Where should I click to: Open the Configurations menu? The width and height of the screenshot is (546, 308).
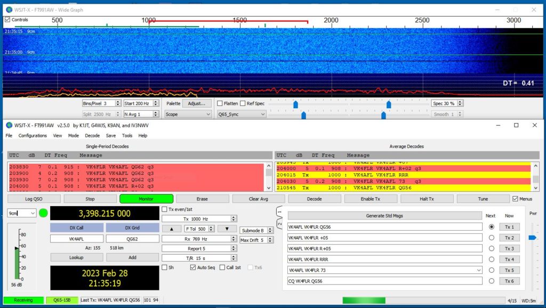coord(33,135)
